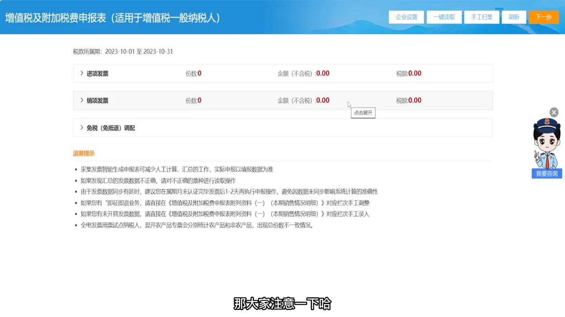Click the 金额（不含税）amount for 销项发票
Image resolution: width=565 pixels, height=317 pixels.
[303, 100]
